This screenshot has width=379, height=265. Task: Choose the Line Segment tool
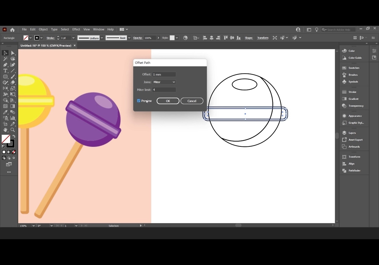point(13,71)
